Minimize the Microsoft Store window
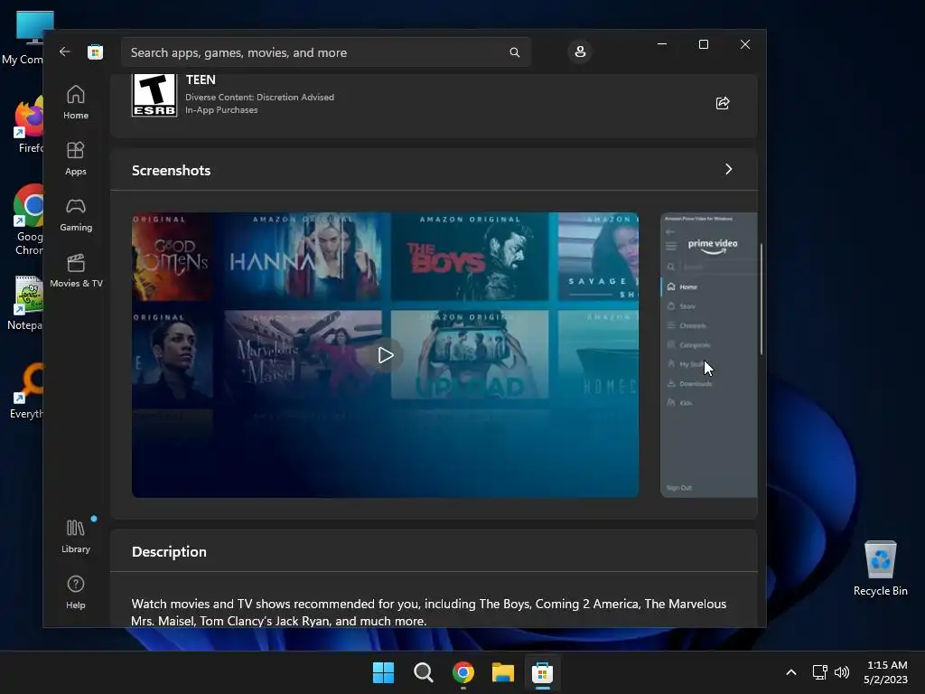This screenshot has height=694, width=925. point(662,44)
